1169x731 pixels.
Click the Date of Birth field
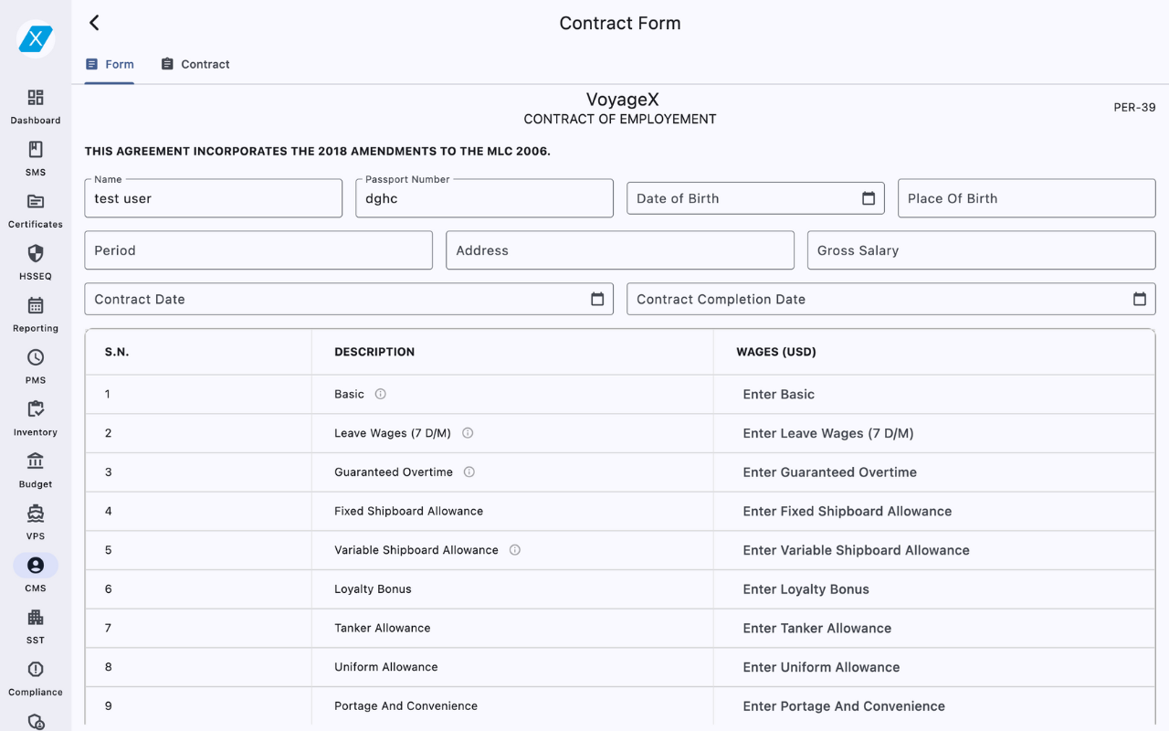point(755,198)
